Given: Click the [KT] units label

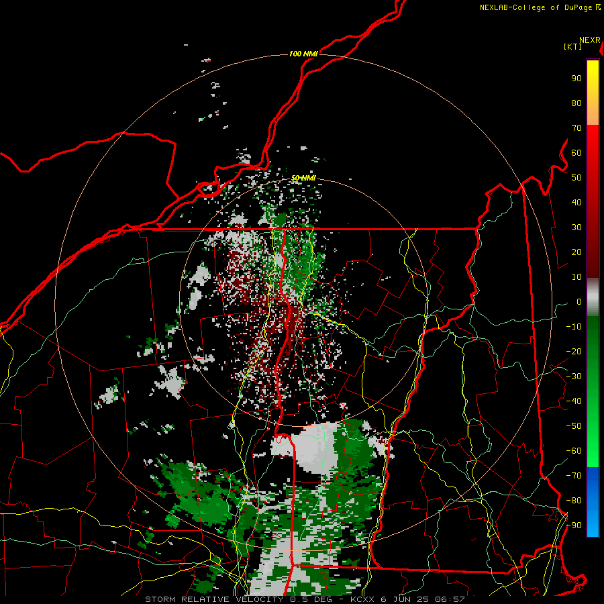Looking at the screenshot, I should 573,46.
